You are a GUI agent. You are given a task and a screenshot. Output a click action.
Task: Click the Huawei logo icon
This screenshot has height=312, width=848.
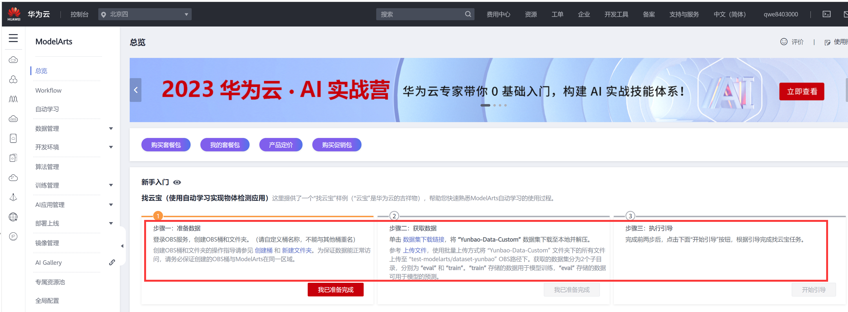click(14, 14)
